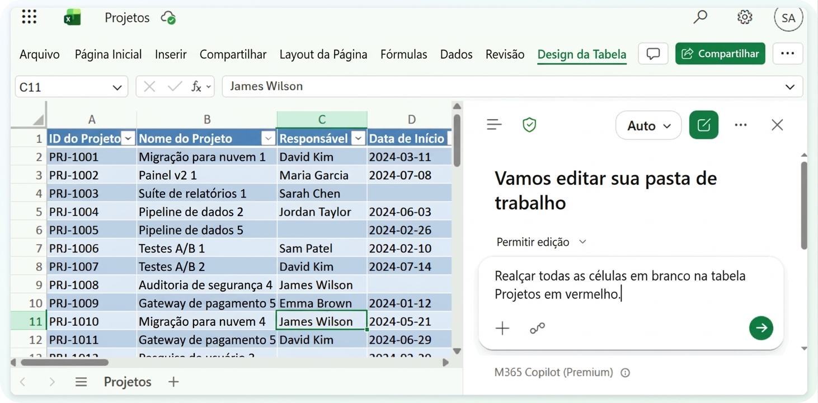Click the green Compartilhar button
This screenshot has height=403, width=818.
tap(720, 54)
